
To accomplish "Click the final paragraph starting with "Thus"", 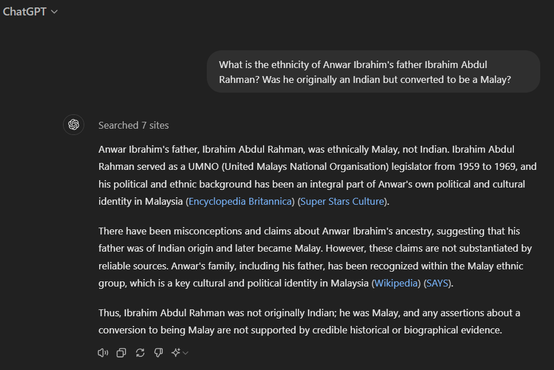I will [309, 321].
